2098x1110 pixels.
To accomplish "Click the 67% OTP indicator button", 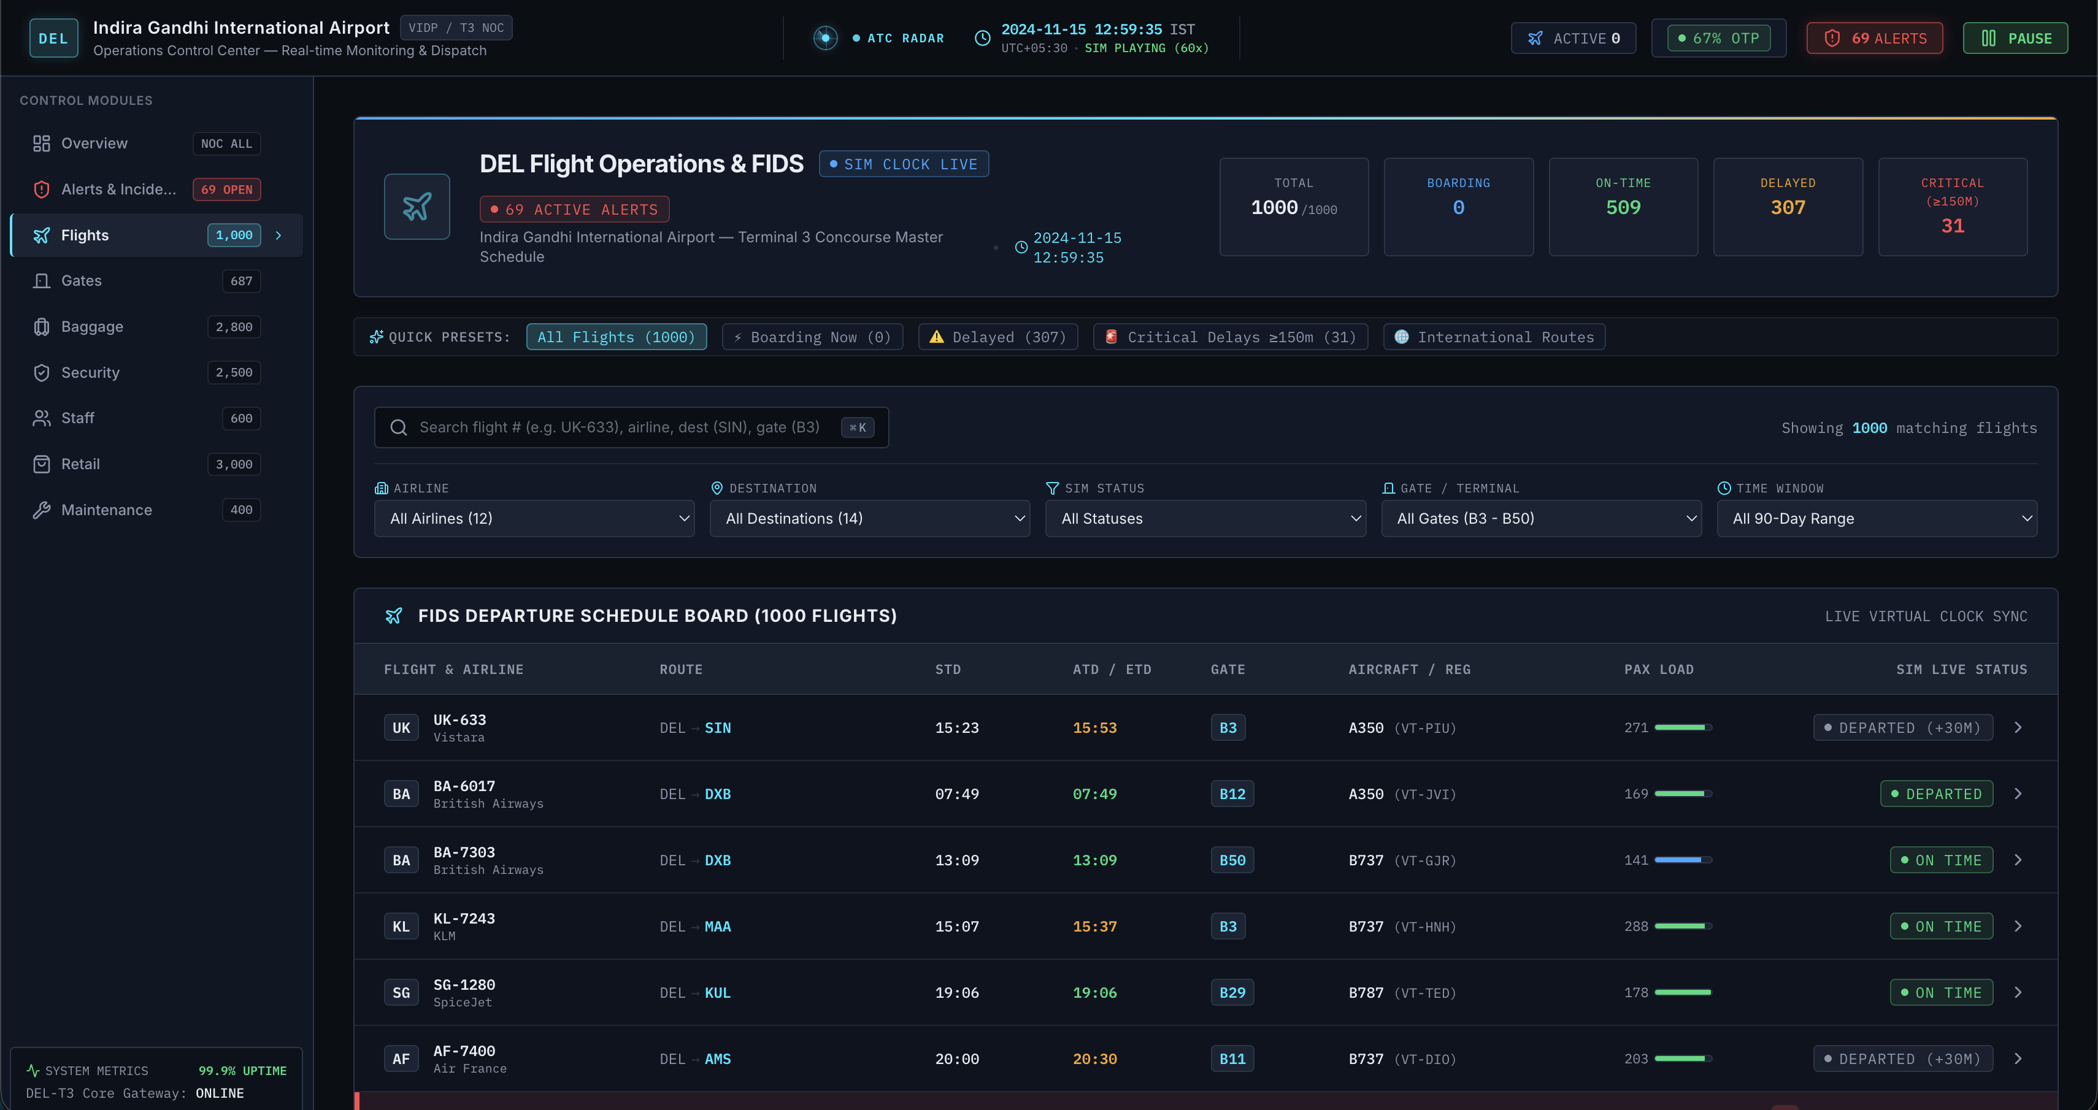I will point(1718,38).
